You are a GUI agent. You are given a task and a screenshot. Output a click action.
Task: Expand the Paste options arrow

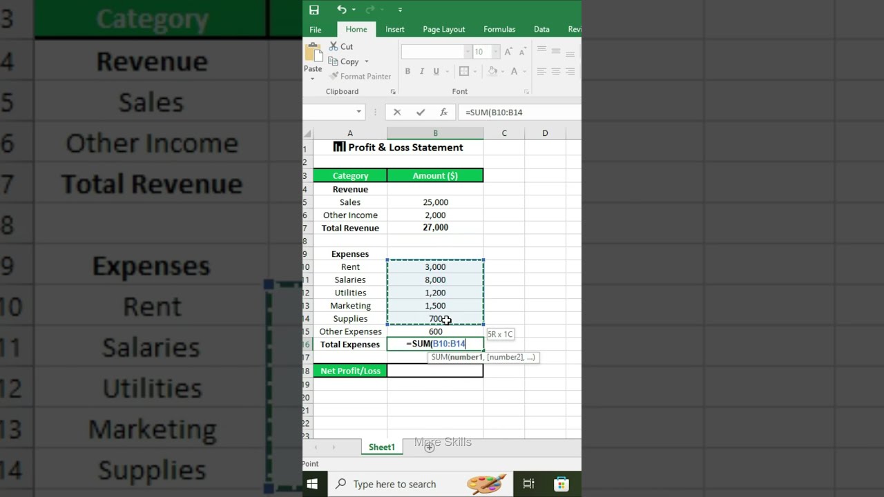[312, 78]
